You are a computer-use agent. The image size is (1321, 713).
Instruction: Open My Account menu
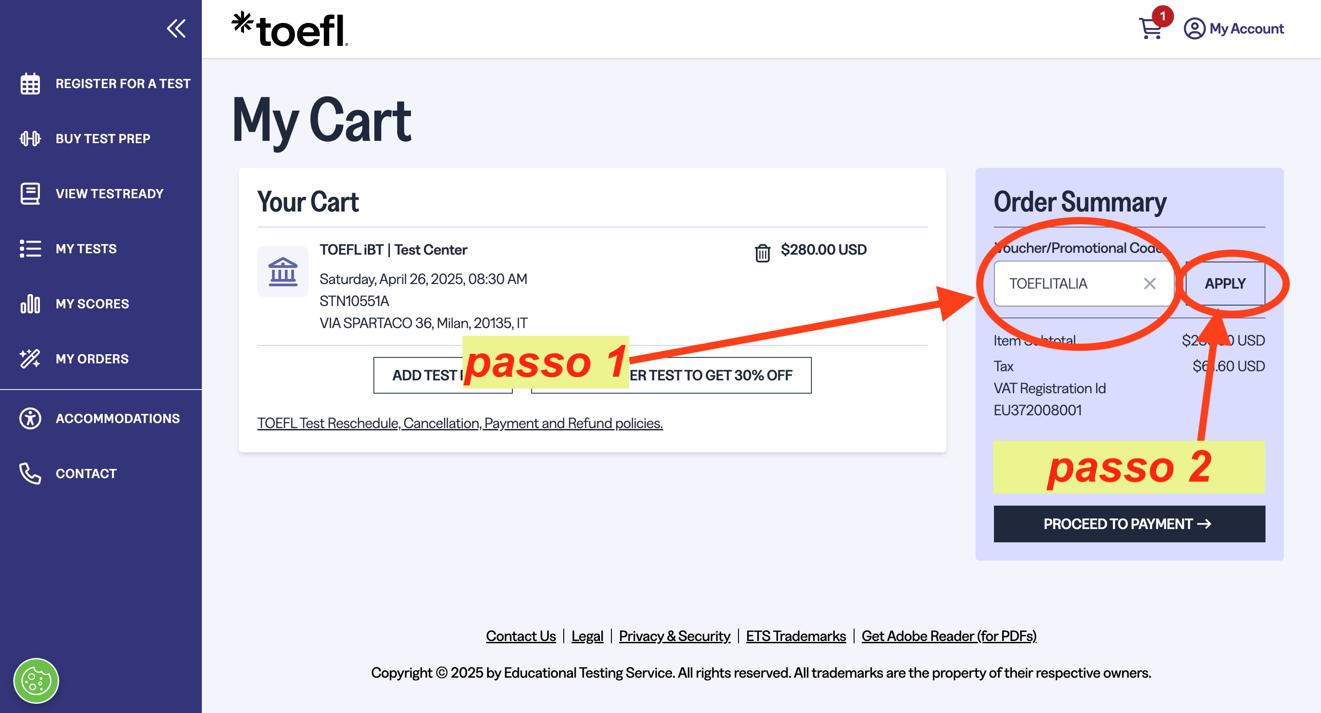pos(1233,28)
